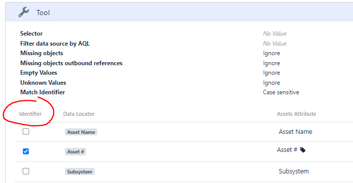Click the Case sensitive value

point(281,92)
